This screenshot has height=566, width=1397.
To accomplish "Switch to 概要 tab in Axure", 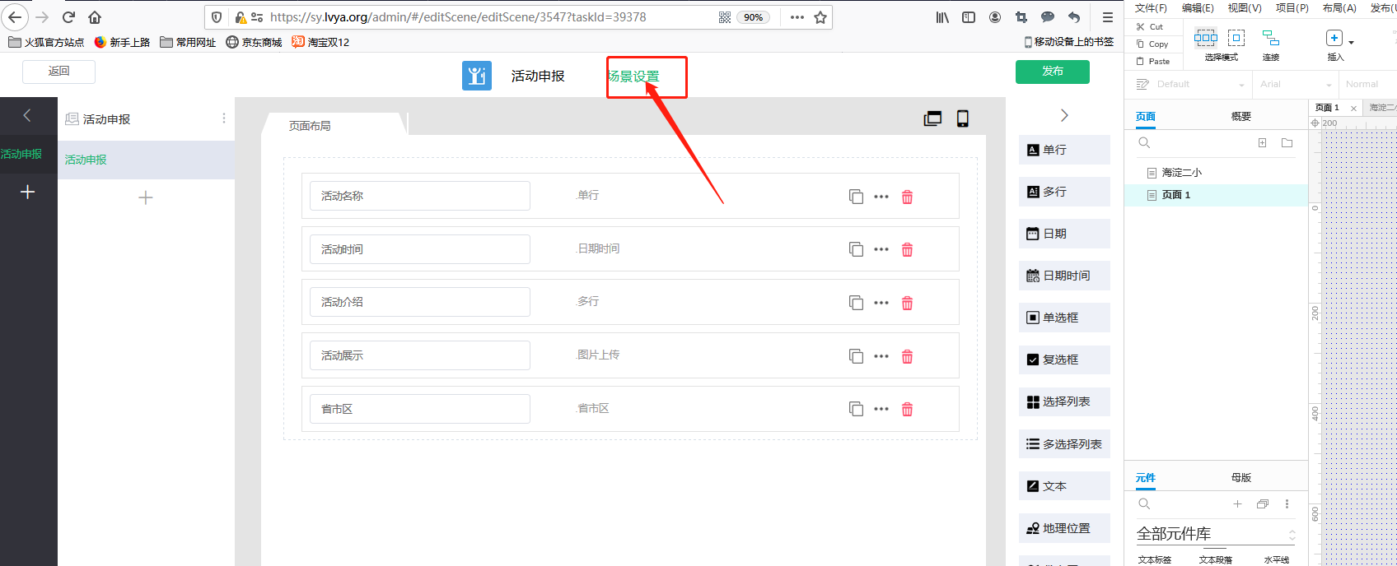I will 1241,117.
